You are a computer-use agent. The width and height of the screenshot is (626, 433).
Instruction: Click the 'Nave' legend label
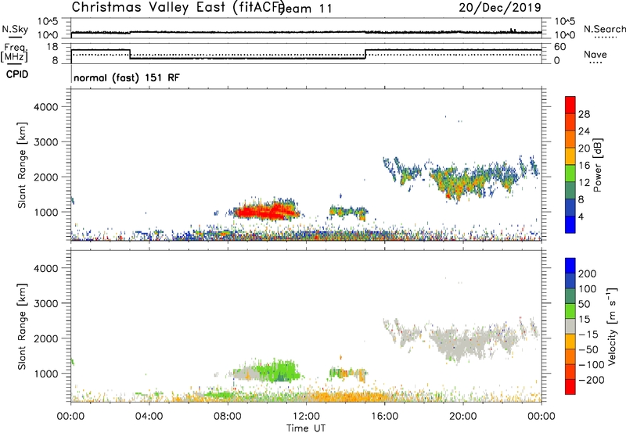pyautogui.click(x=595, y=54)
